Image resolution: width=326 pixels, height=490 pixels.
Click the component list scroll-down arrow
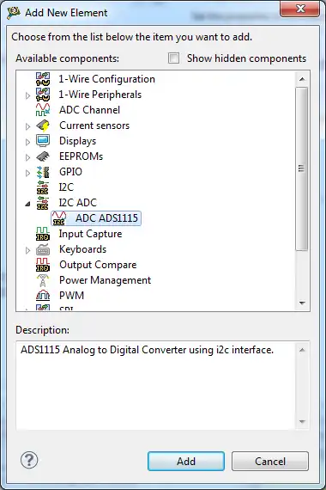(x=302, y=303)
